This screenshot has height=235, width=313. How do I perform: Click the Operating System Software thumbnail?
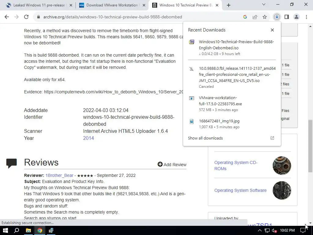pos(282,190)
